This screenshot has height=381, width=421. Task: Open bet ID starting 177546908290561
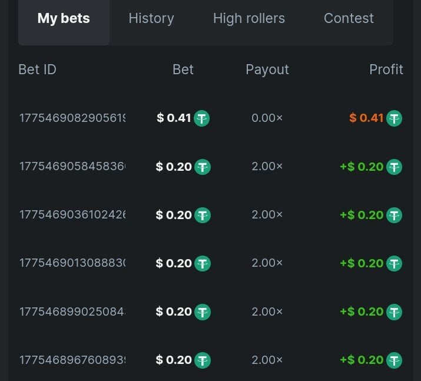(72, 118)
